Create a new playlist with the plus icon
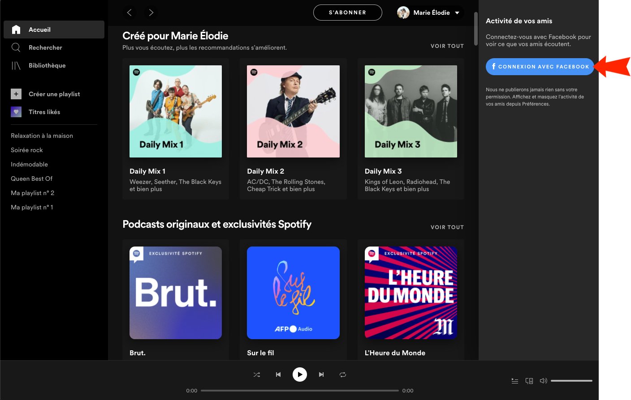 (x=16, y=94)
